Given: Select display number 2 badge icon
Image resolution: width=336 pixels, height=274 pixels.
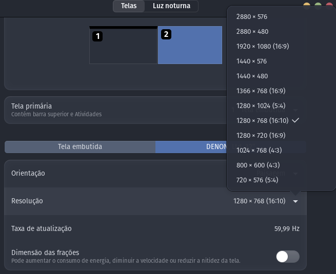Looking at the screenshot, I should [166, 34].
